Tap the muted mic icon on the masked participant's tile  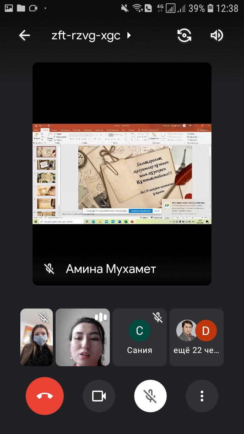click(44, 317)
